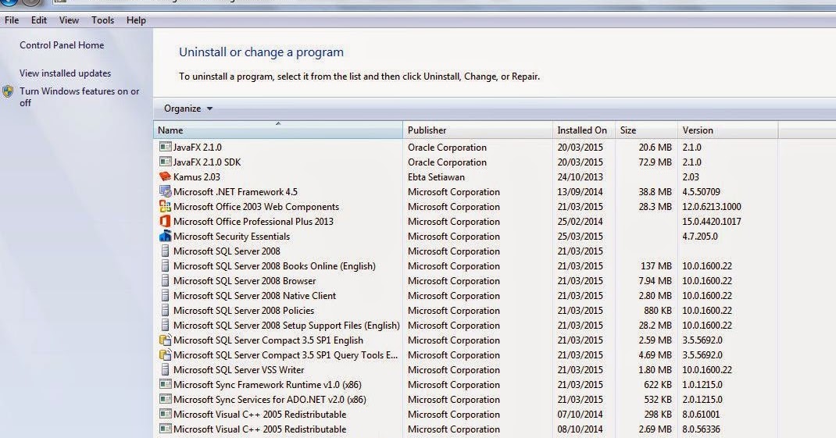Open the Tools menu
Viewport: 836px width, 438px height.
[102, 20]
